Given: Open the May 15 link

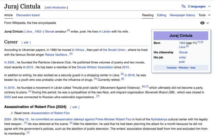Looking at the screenshot, I should 23,119.
